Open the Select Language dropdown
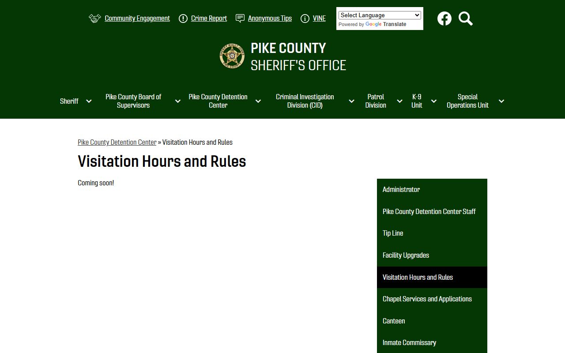 click(x=380, y=15)
